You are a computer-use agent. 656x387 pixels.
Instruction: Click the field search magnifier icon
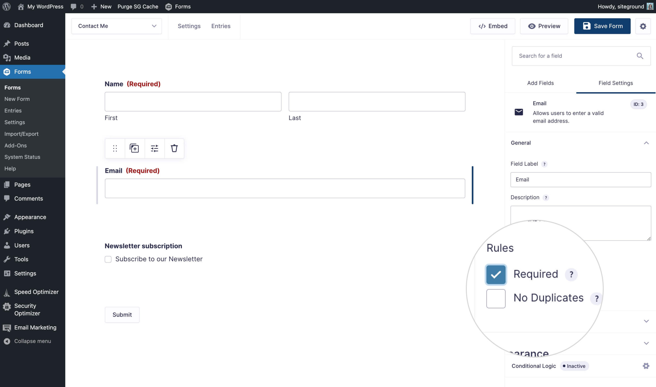tap(640, 56)
